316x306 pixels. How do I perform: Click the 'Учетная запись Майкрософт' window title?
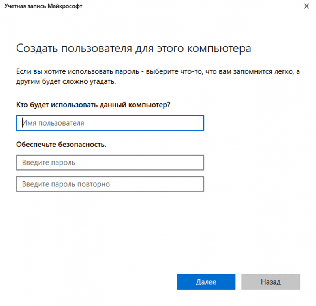[x=43, y=7]
